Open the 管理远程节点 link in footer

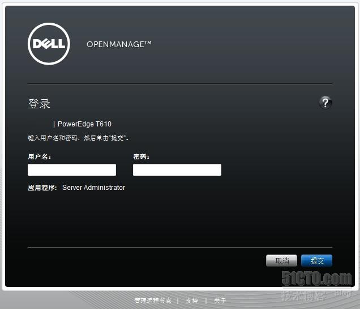tap(153, 300)
